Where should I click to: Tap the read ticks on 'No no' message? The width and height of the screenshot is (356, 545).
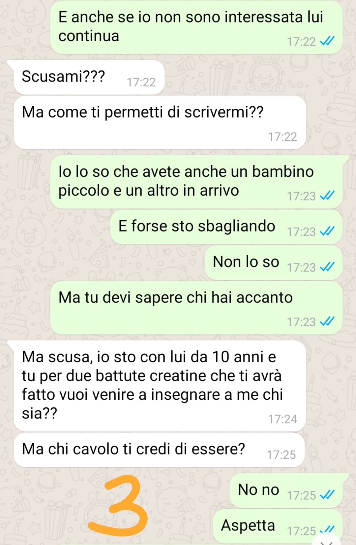coord(327,494)
